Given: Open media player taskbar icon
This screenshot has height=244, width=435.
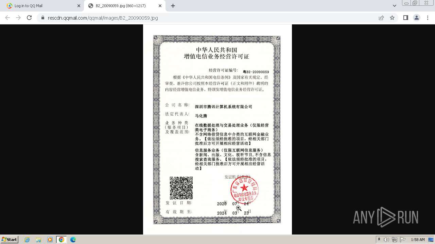Looking at the screenshot, I should [50, 240].
